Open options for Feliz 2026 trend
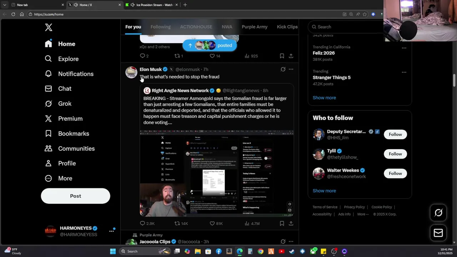457x257 pixels. click(x=404, y=48)
